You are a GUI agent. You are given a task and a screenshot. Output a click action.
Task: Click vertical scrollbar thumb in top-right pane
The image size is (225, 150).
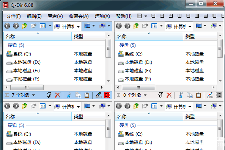click(x=220, y=48)
